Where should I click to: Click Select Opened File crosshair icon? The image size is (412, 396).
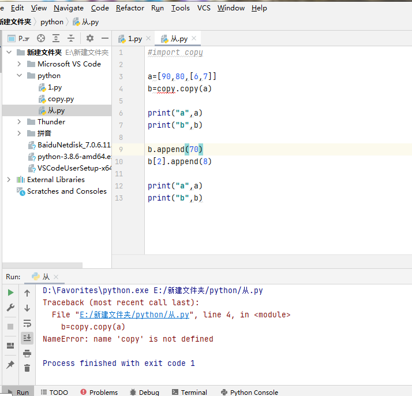point(41,38)
